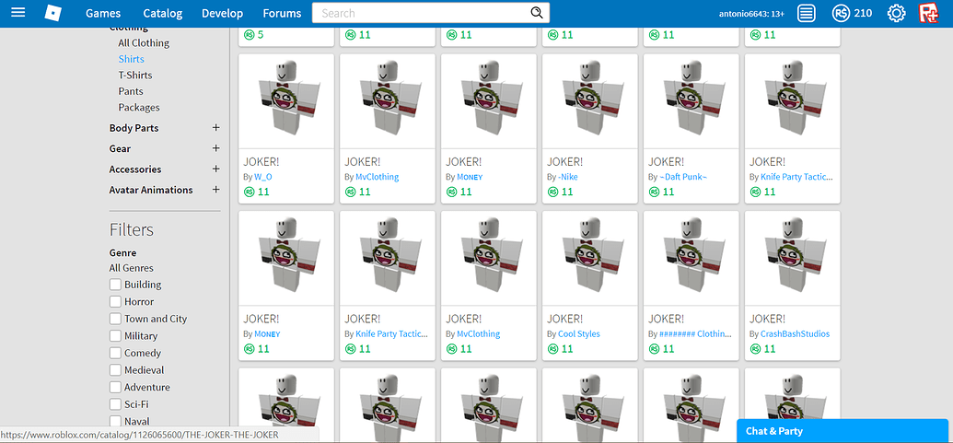Check the Military genre filter

point(115,335)
